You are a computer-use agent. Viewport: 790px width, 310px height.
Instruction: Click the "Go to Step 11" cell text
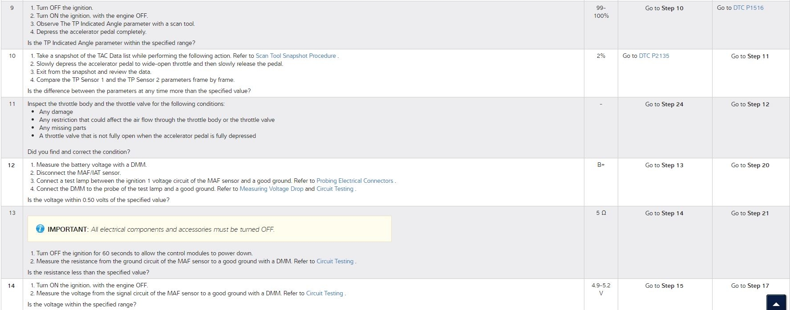750,56
